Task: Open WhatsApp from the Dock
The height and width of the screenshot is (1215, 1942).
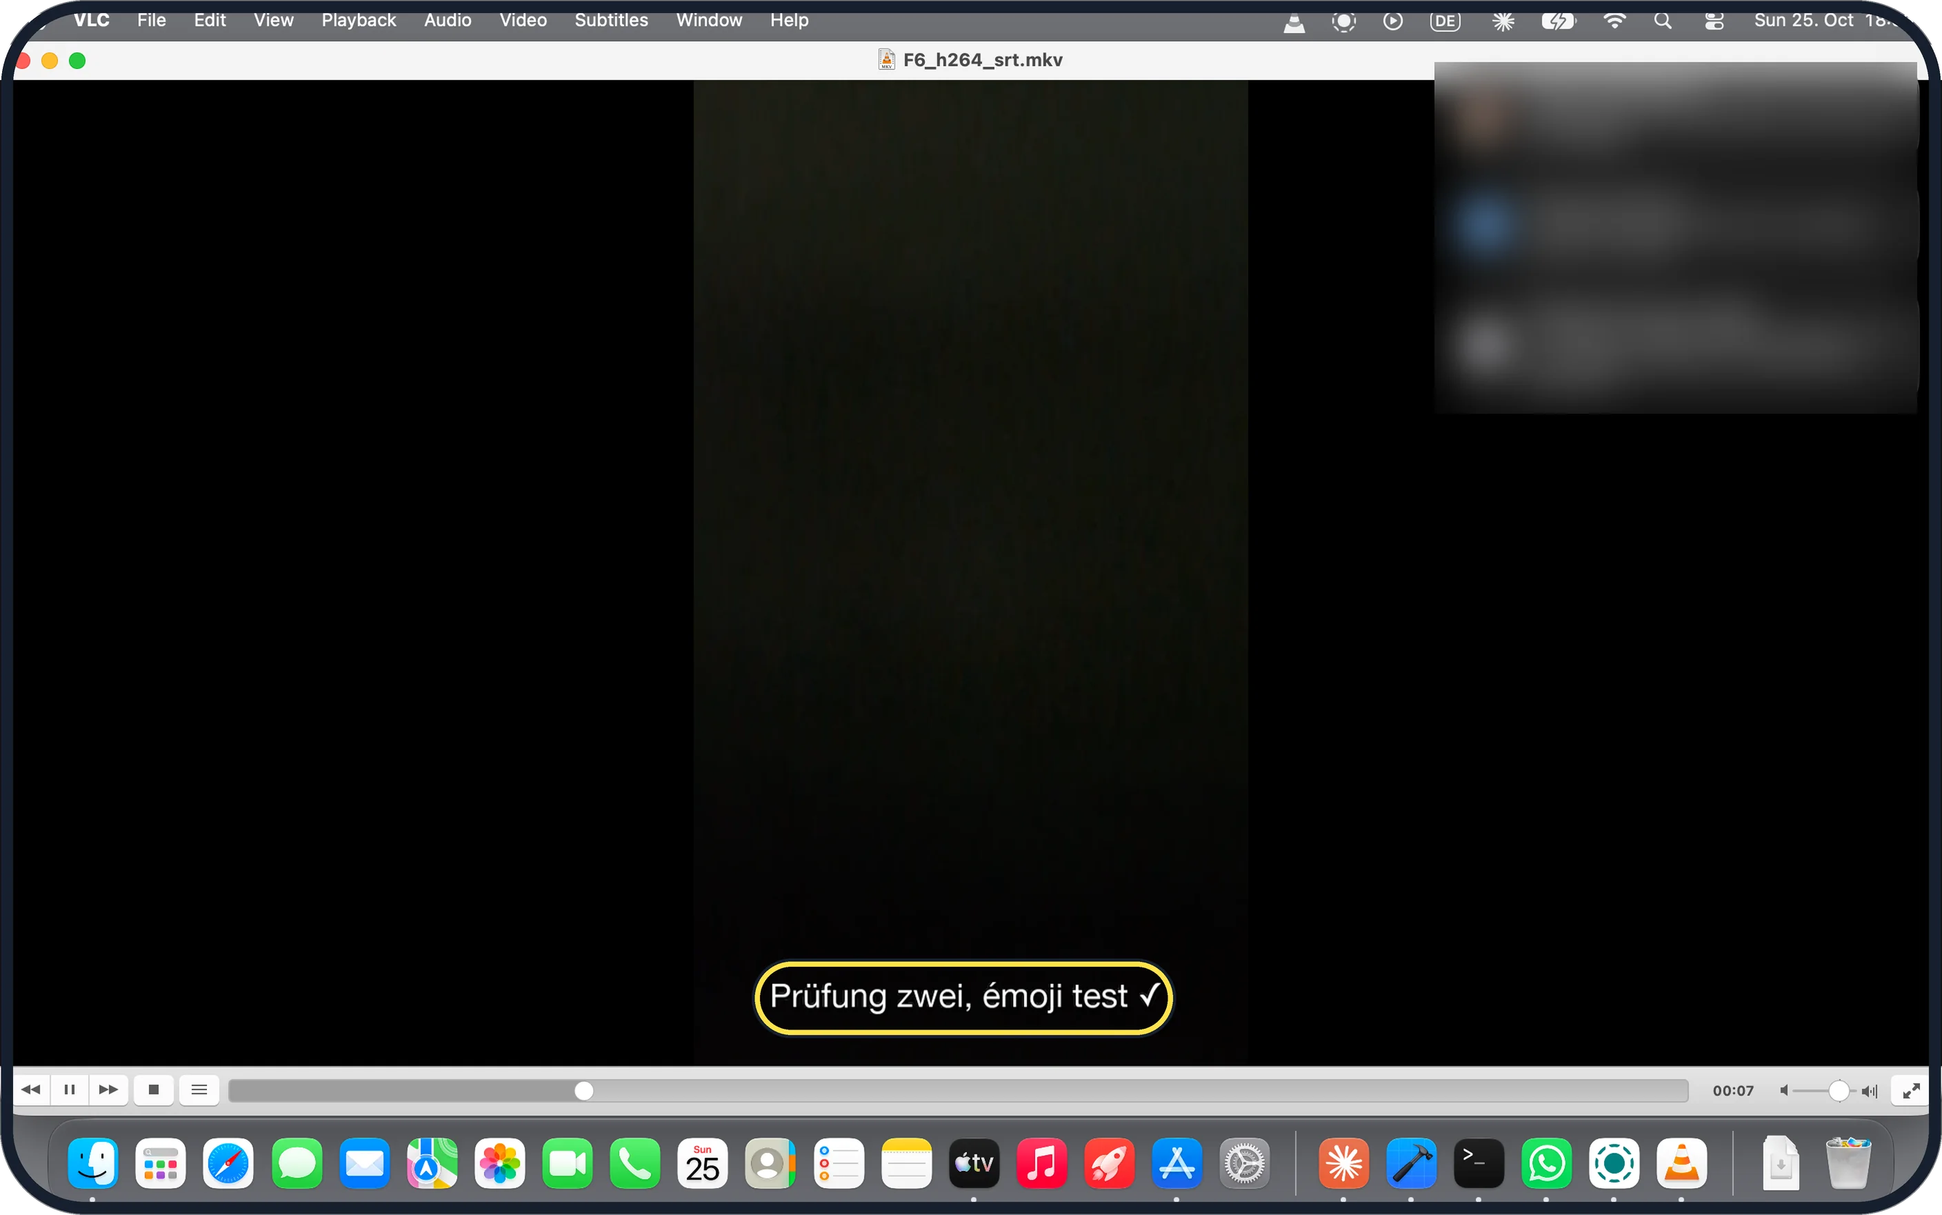Action: tap(1546, 1163)
